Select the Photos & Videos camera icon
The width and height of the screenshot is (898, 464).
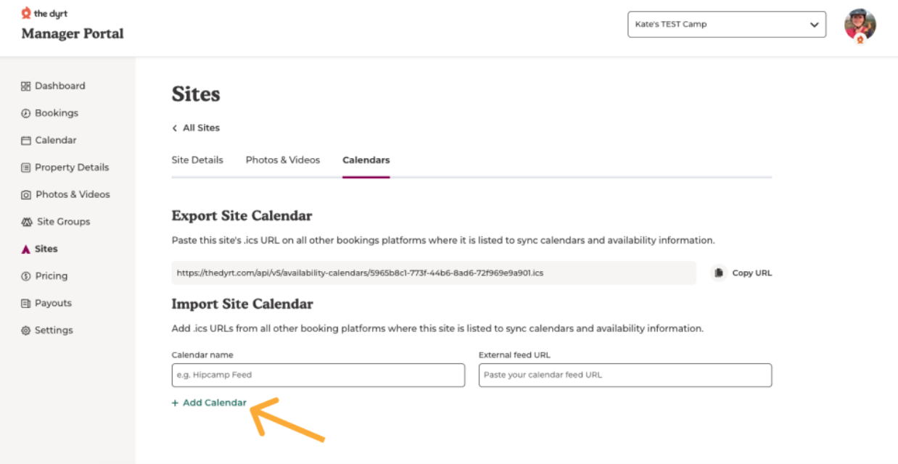coord(26,194)
